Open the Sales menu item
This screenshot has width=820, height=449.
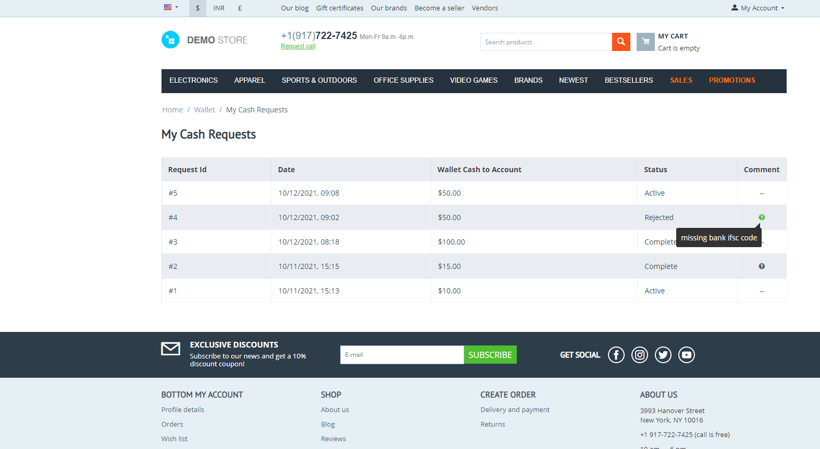pyautogui.click(x=681, y=81)
